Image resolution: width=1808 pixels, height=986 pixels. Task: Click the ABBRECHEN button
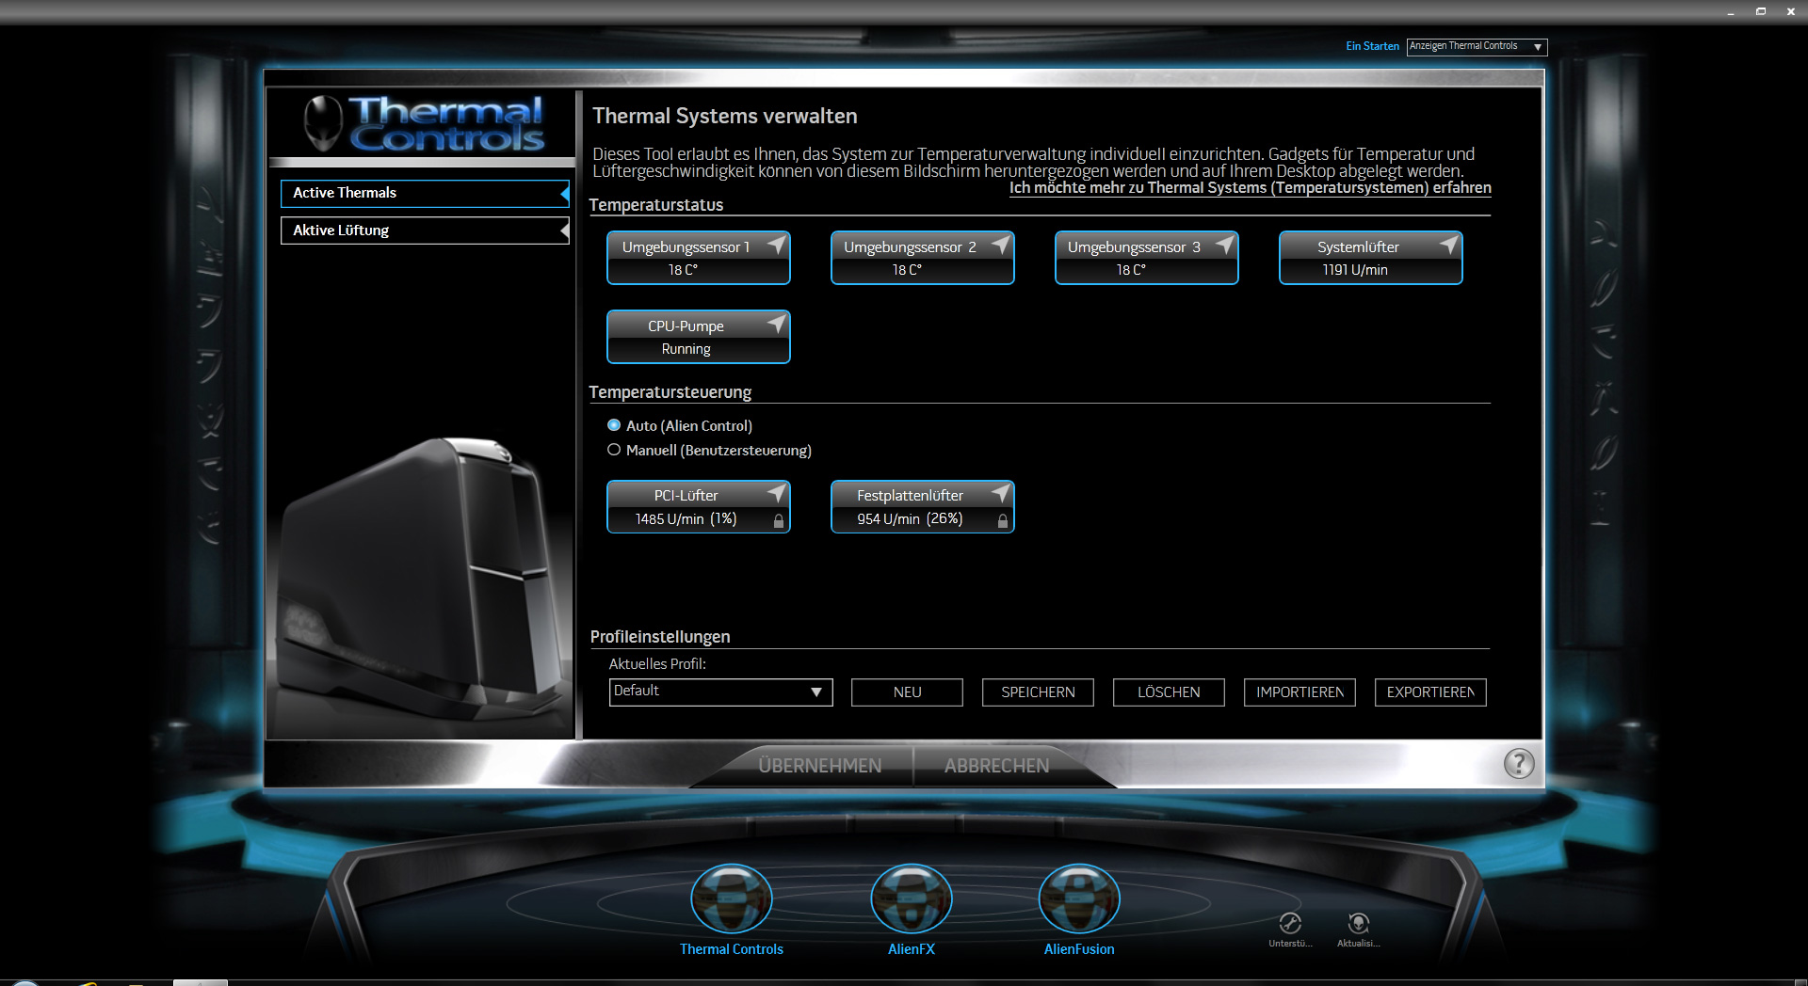point(996,766)
